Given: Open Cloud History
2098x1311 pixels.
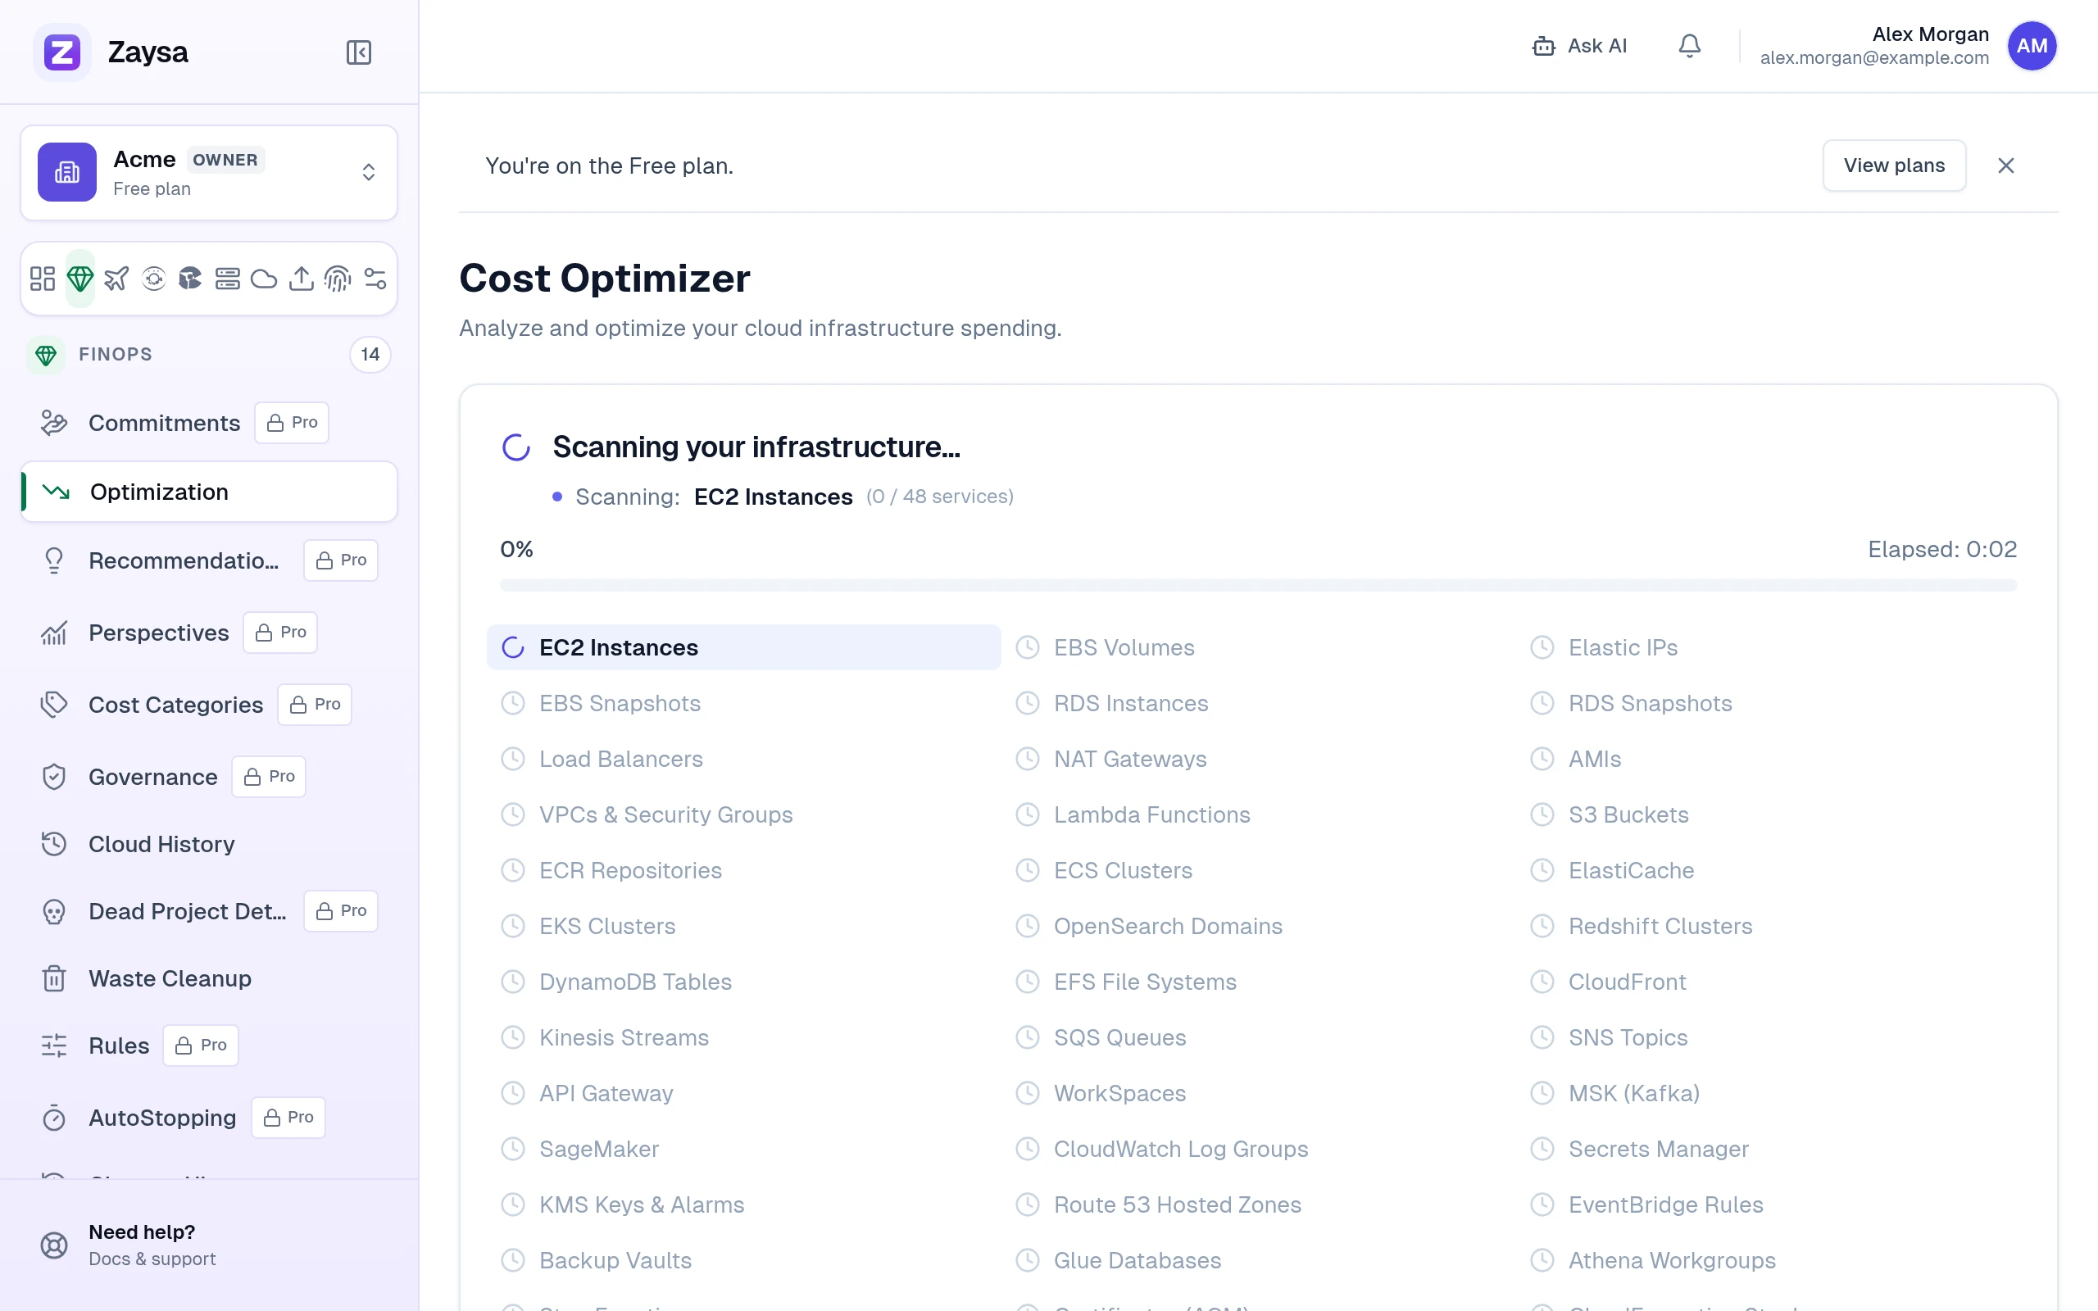Looking at the screenshot, I should coord(209,844).
